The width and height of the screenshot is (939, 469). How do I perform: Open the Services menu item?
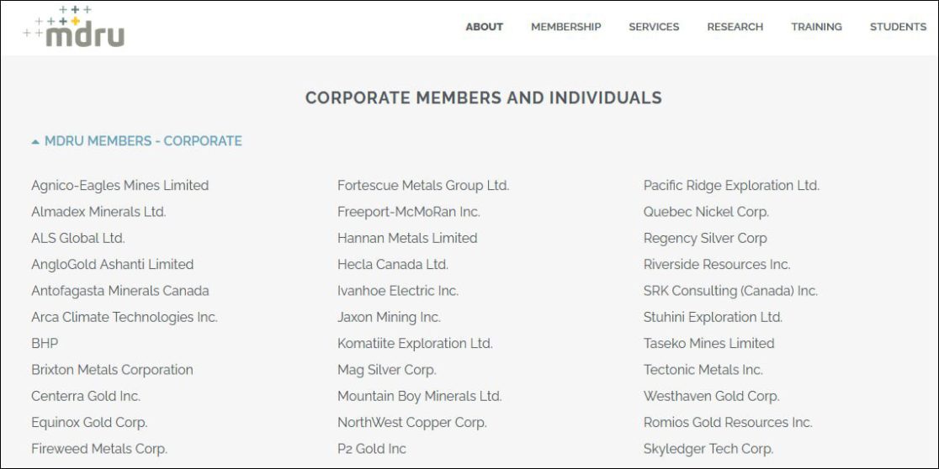[x=654, y=27]
